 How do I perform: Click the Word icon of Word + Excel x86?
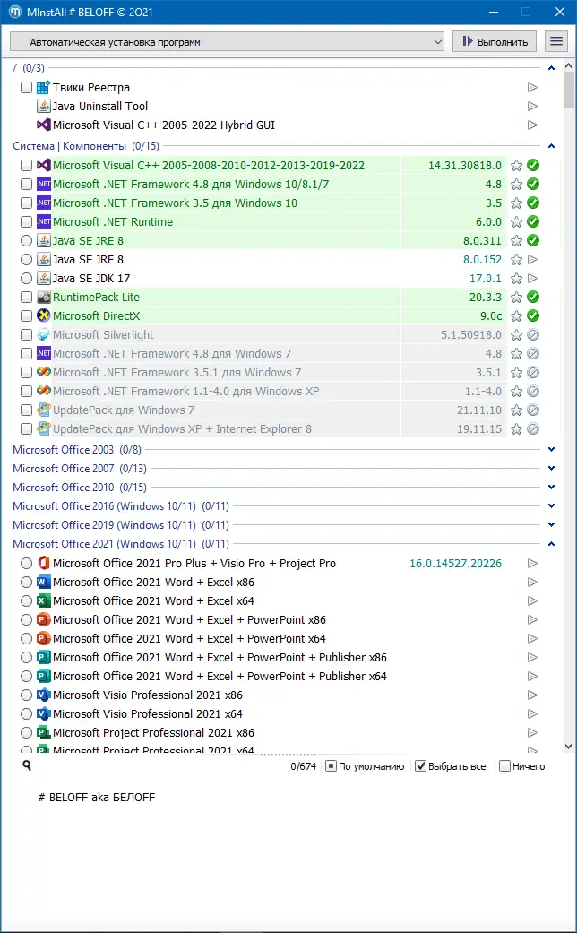point(43,582)
